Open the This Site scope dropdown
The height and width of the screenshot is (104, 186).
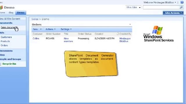click(133, 8)
